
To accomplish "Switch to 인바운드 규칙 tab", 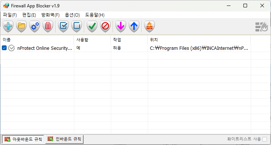I will coord(64,139).
